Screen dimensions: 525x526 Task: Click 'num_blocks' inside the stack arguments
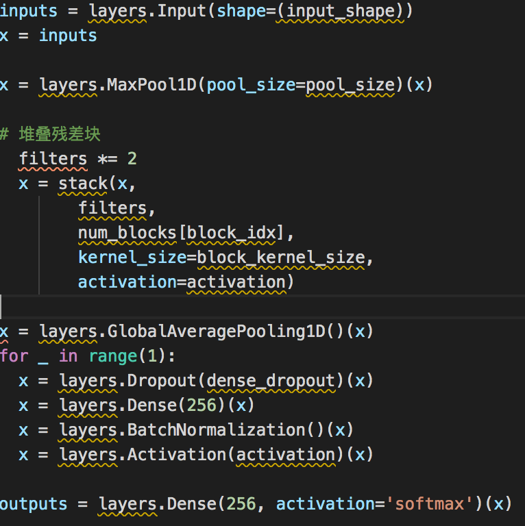[x=127, y=233]
